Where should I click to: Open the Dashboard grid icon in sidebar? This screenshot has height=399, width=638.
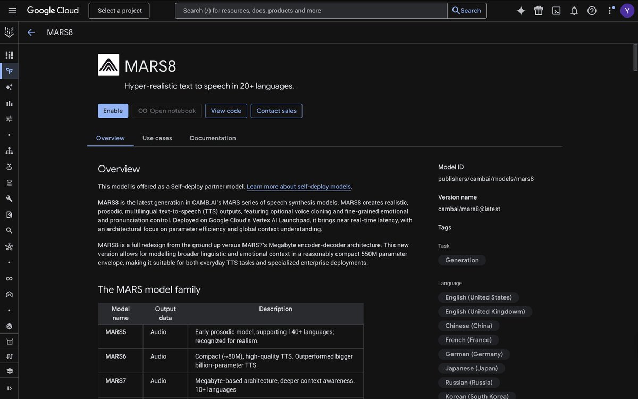click(x=9, y=55)
